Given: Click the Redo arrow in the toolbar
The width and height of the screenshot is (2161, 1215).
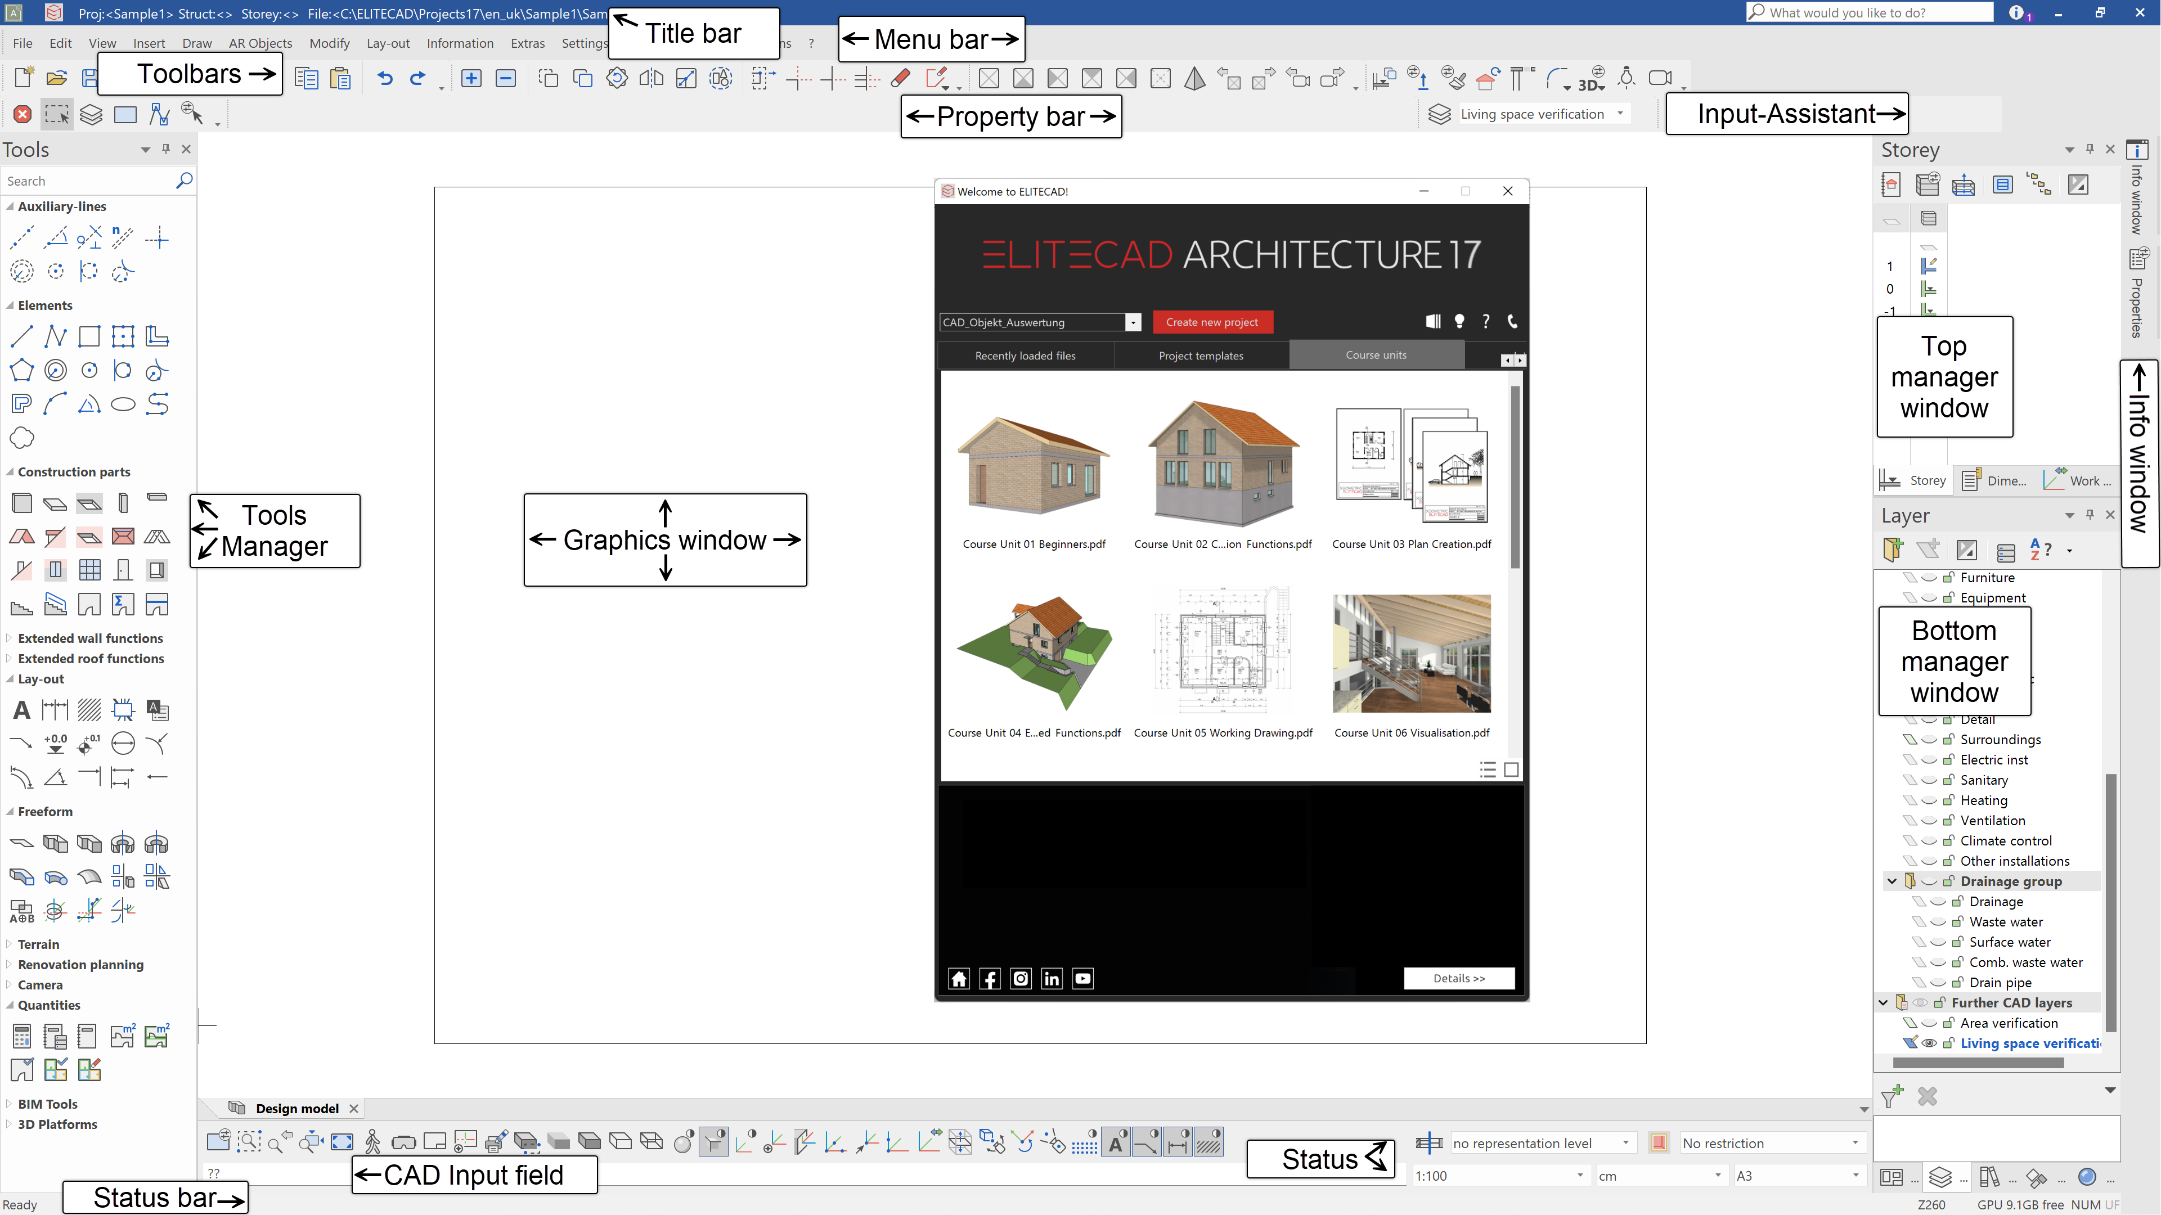Looking at the screenshot, I should point(418,78).
